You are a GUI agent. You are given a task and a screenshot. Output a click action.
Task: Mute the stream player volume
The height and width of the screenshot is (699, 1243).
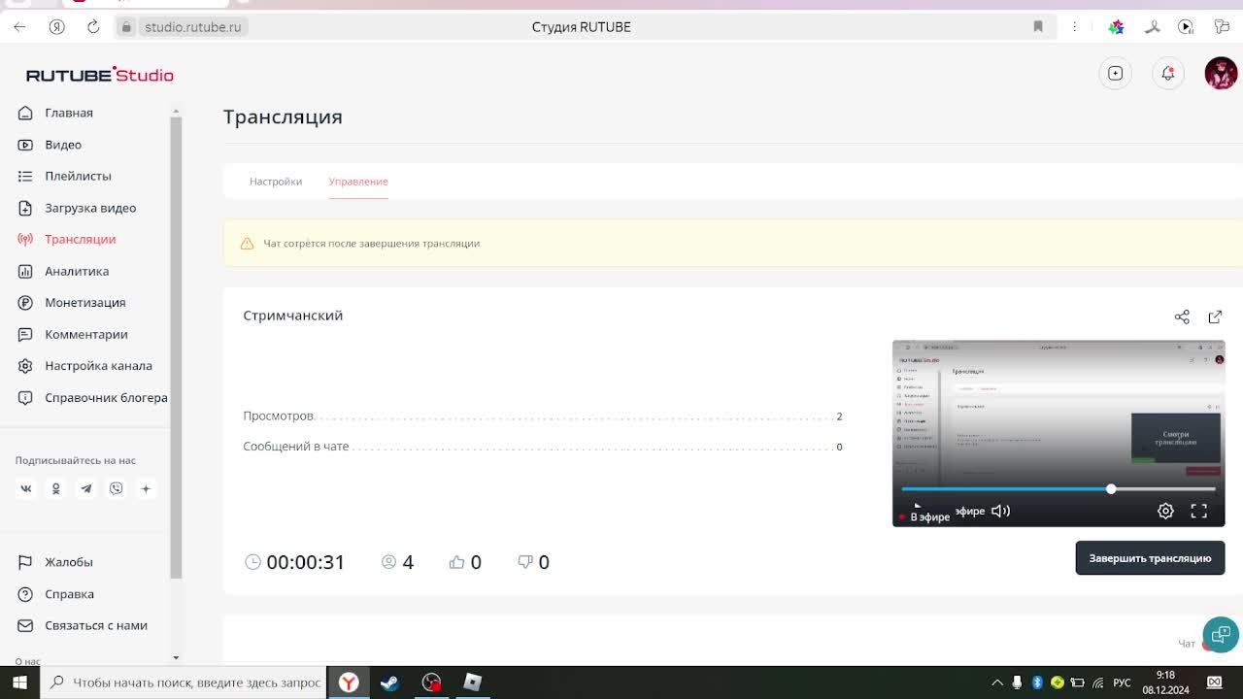click(1000, 511)
